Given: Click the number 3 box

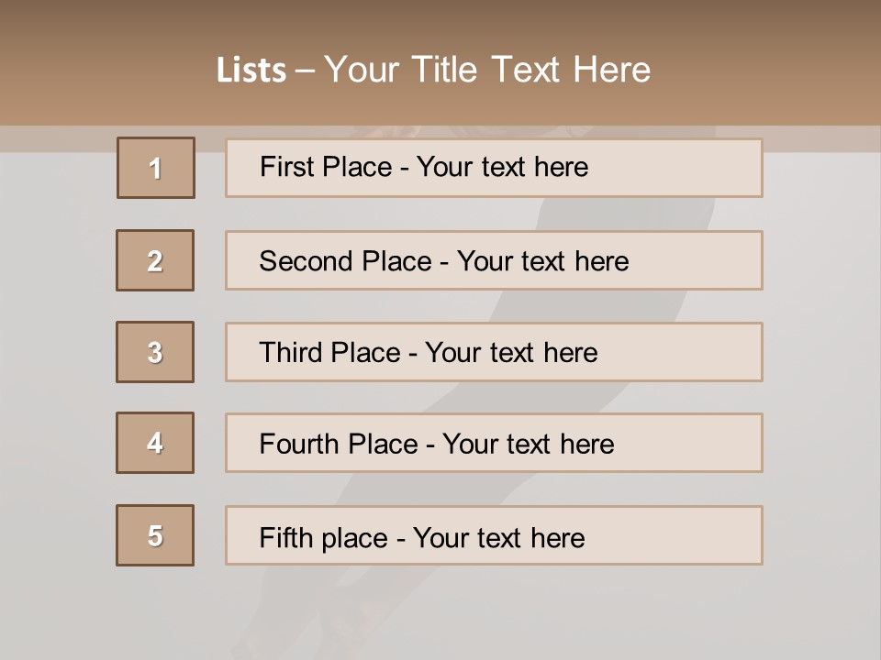Looking at the screenshot, I should 155,352.
